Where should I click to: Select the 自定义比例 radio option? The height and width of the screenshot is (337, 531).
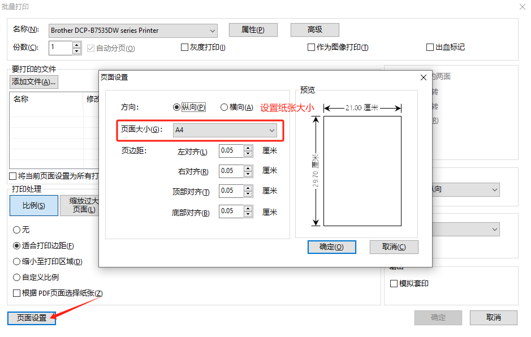coord(16,277)
